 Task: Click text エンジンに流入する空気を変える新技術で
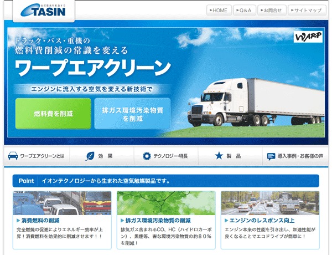point(92,89)
